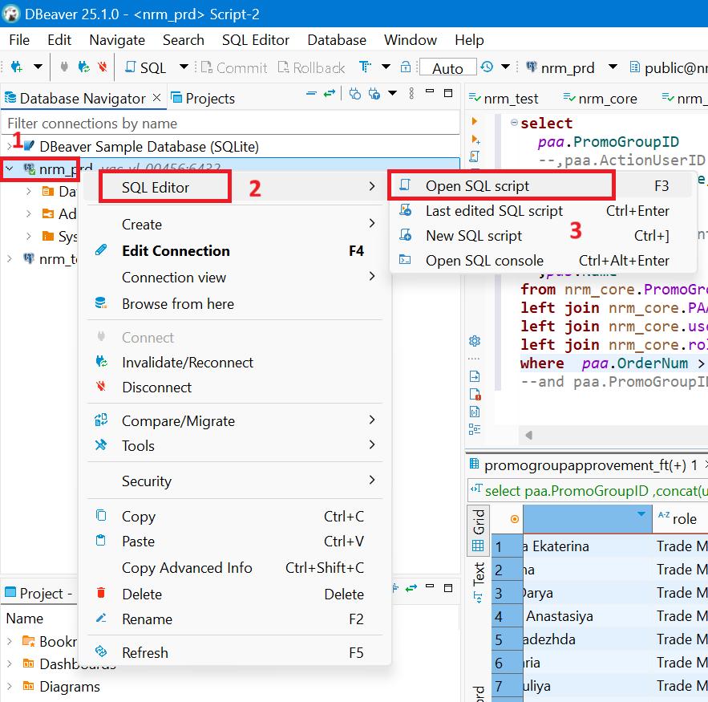708x702 pixels.
Task: Open the Compare/Migrate submenu
Action: click(234, 421)
